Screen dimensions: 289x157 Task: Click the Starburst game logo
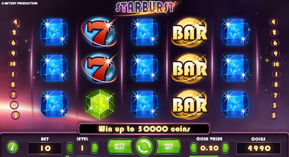pyautogui.click(x=145, y=7)
